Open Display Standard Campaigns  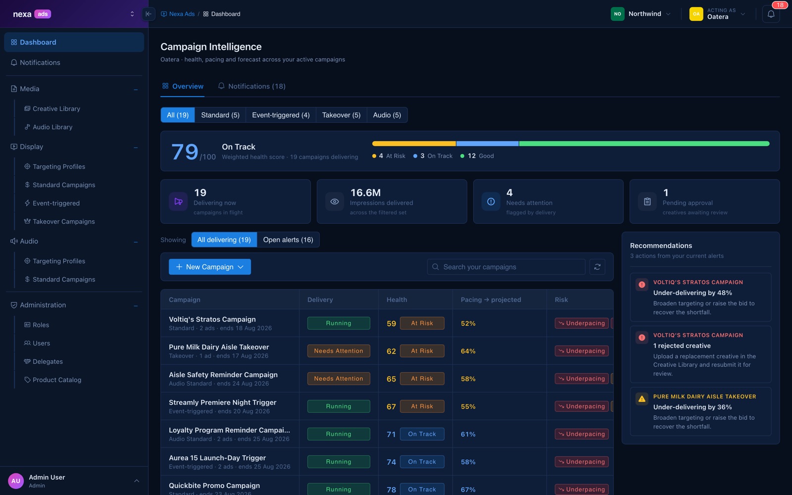(x=63, y=185)
